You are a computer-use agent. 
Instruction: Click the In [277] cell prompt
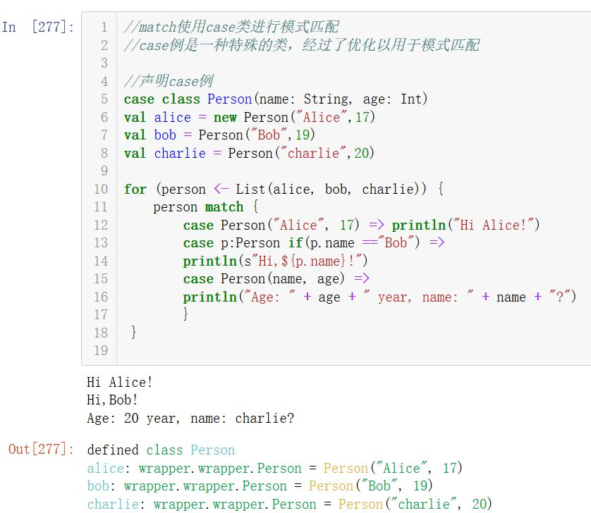click(38, 27)
